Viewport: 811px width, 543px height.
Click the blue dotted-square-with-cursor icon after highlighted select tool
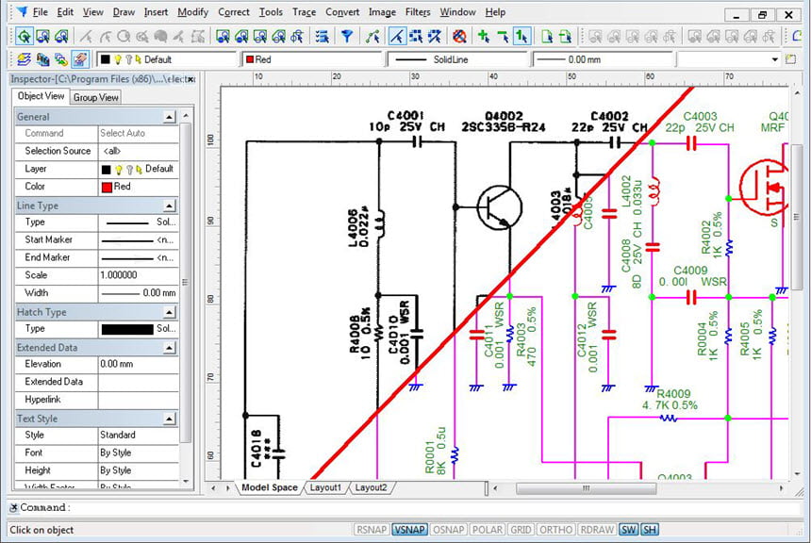(416, 36)
